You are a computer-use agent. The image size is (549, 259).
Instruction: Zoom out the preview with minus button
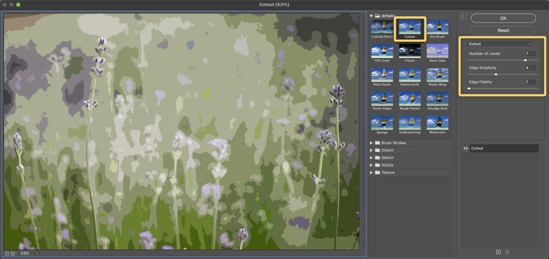point(8,254)
